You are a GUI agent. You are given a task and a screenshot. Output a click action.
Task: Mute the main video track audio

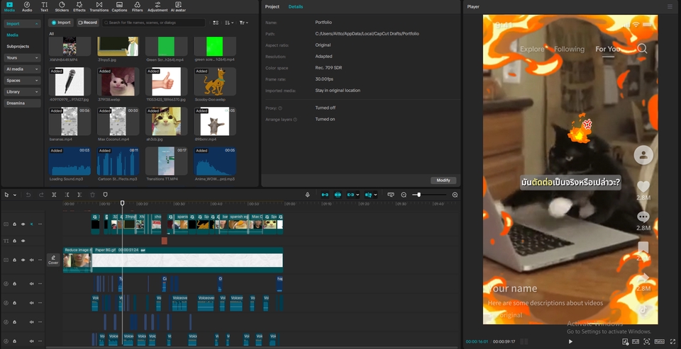[31, 260]
